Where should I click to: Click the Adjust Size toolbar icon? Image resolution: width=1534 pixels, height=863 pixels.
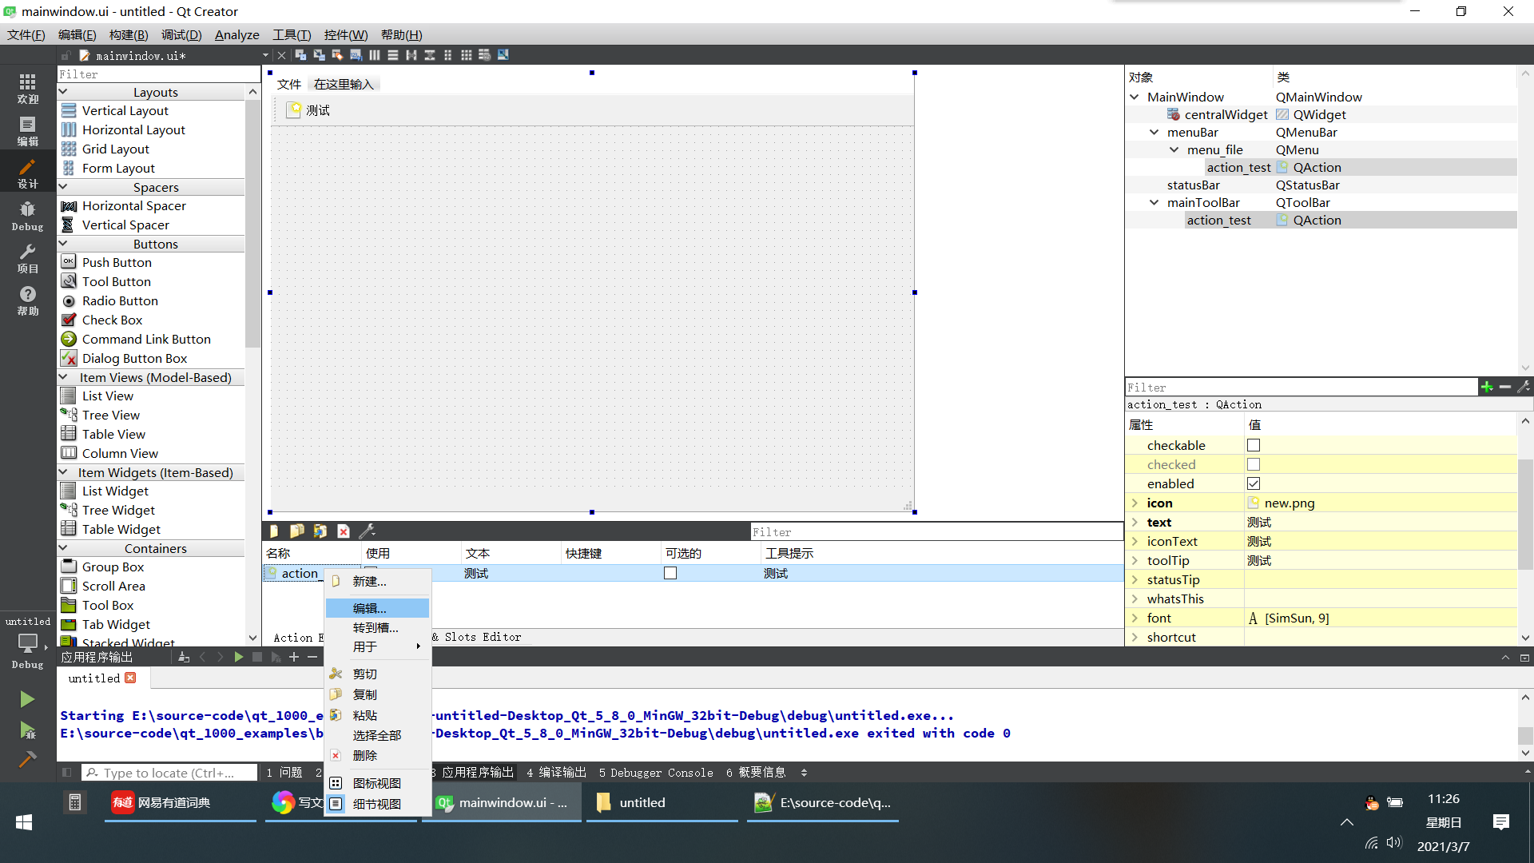click(x=503, y=54)
